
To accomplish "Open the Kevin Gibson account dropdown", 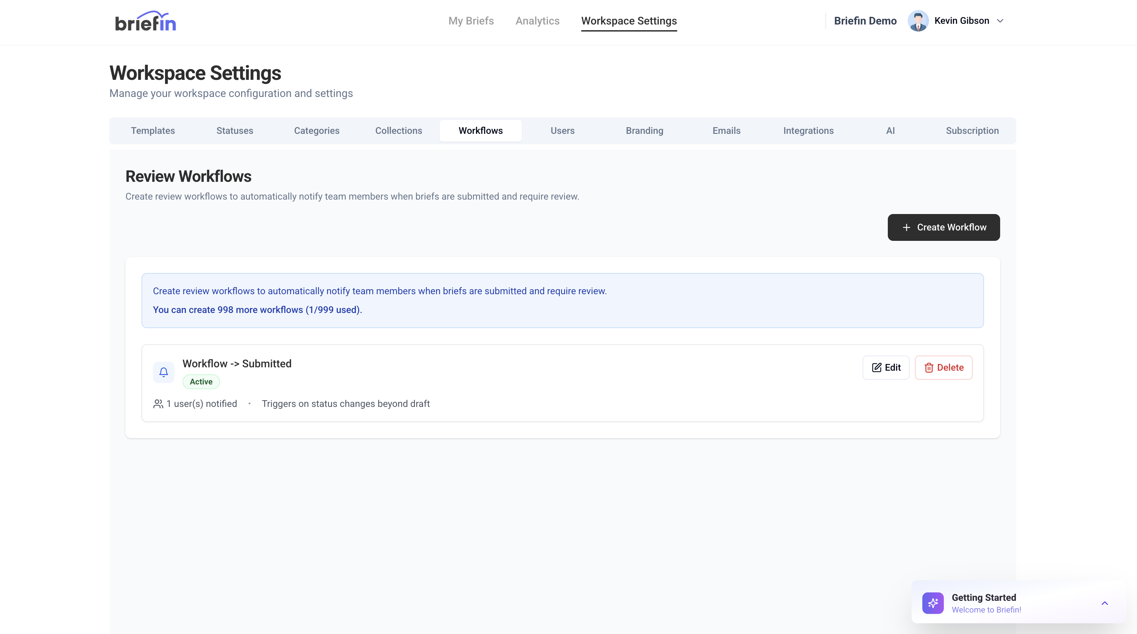I will coord(1000,21).
